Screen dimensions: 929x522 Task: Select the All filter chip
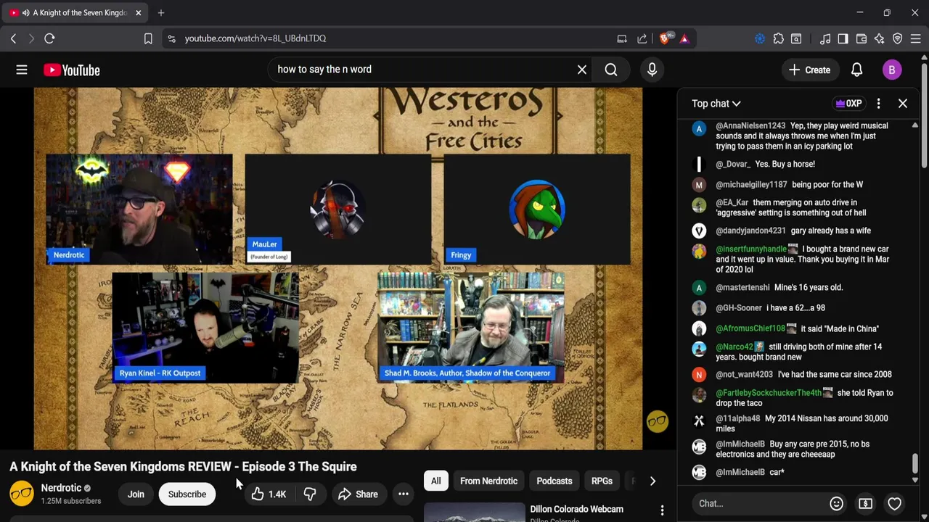point(435,481)
